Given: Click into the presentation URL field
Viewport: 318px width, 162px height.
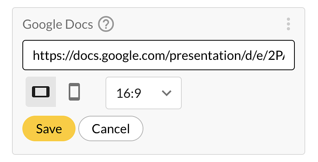Looking at the screenshot, I should (159, 55).
